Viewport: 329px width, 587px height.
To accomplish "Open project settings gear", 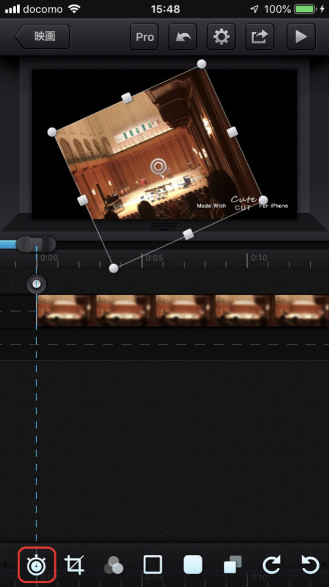I will [221, 37].
